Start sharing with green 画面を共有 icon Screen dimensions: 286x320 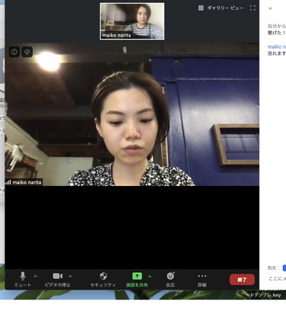click(x=137, y=276)
